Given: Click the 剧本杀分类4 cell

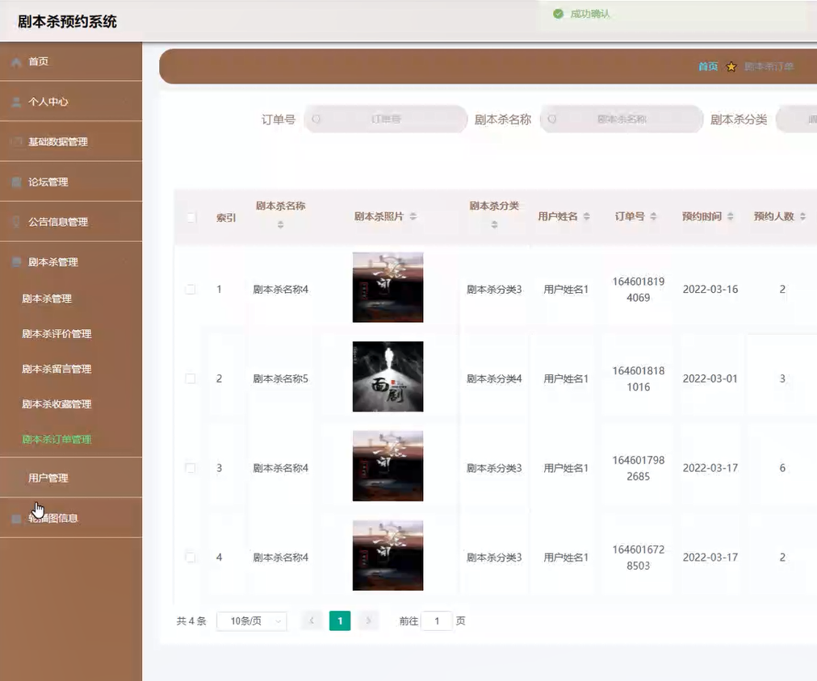Looking at the screenshot, I should (x=494, y=378).
